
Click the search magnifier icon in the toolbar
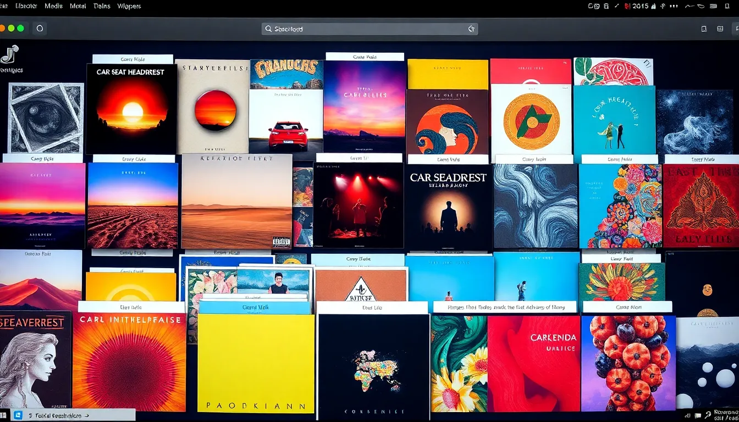(268, 29)
